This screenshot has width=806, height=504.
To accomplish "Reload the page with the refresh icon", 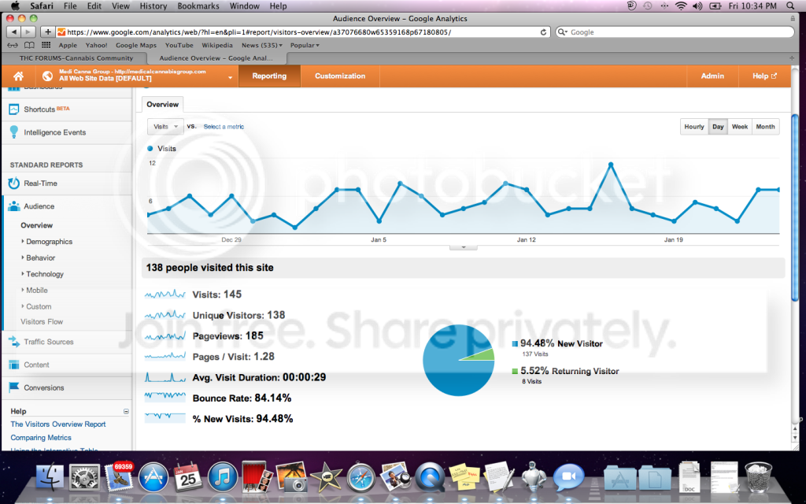I will click(543, 31).
